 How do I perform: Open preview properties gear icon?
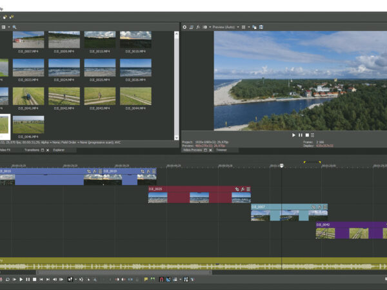(184, 27)
